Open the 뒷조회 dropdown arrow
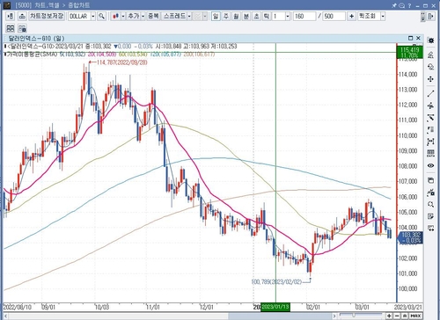This screenshot has height=320, width=440. pyautogui.click(x=383, y=16)
